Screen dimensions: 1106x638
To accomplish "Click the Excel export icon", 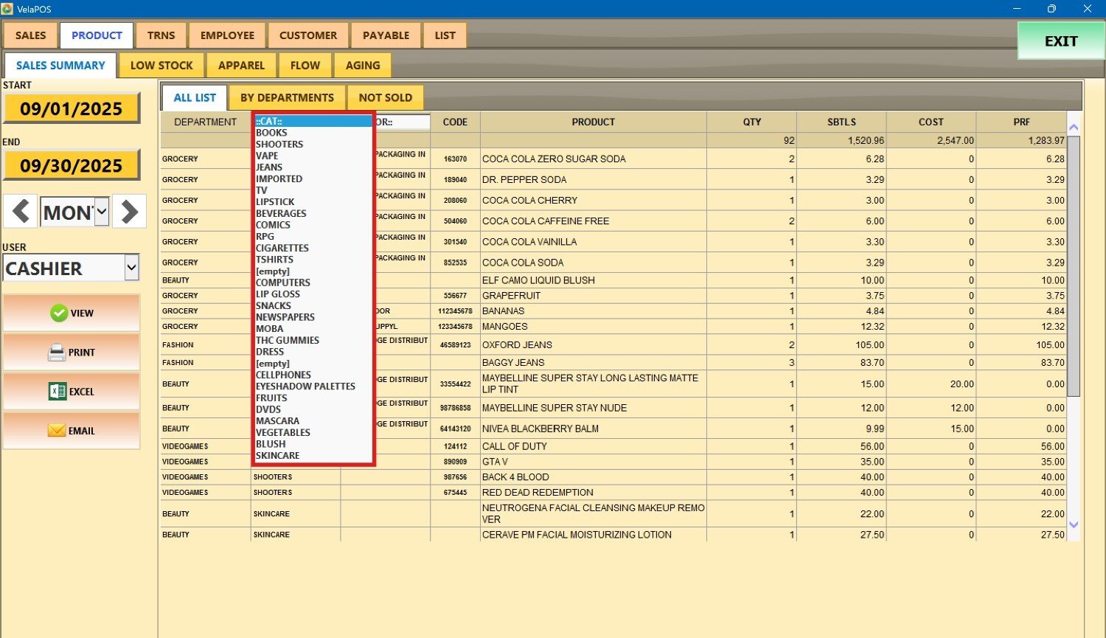I will coord(58,392).
